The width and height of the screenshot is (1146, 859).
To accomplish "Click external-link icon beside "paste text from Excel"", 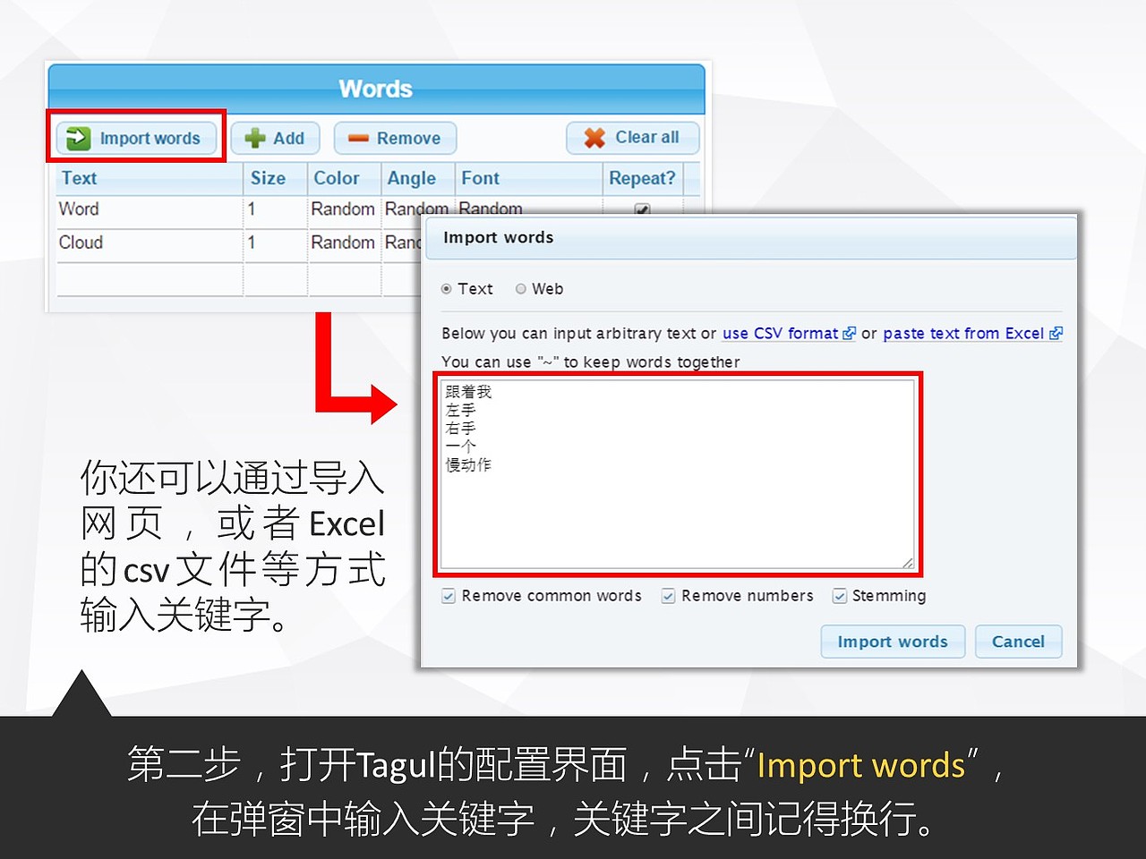I will tap(1056, 333).
